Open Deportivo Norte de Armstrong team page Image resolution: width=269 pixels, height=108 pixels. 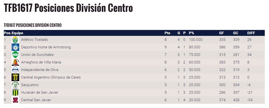point(46,47)
